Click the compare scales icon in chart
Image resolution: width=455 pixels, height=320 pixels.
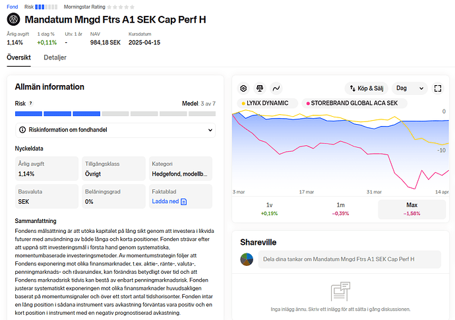[x=260, y=88]
